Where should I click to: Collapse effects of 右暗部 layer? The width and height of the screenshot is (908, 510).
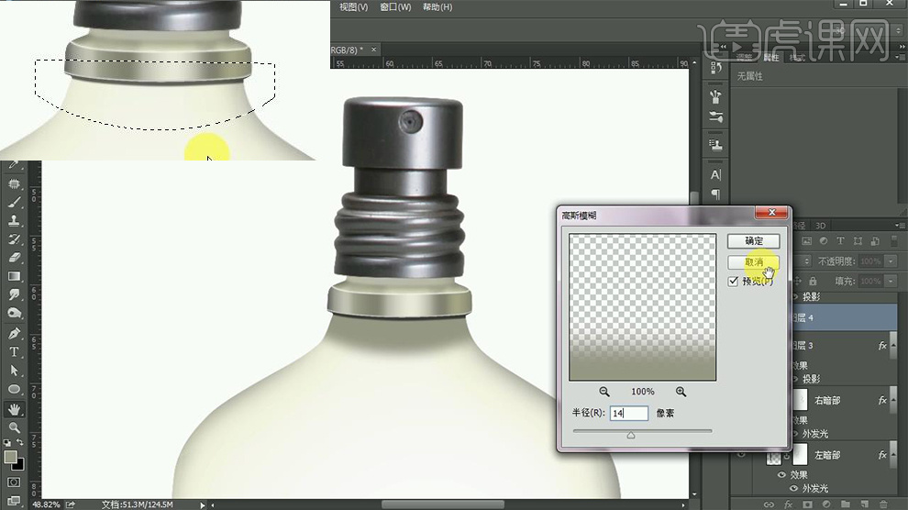tap(893, 401)
